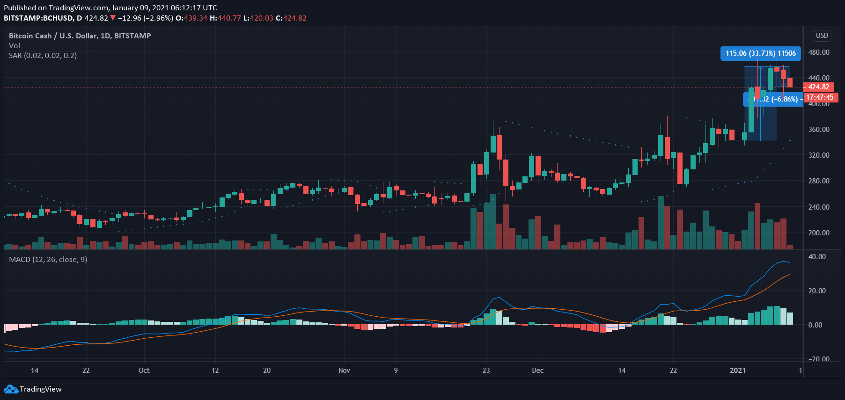
Task: Click the 424.82 current price tag
Action: pos(818,87)
